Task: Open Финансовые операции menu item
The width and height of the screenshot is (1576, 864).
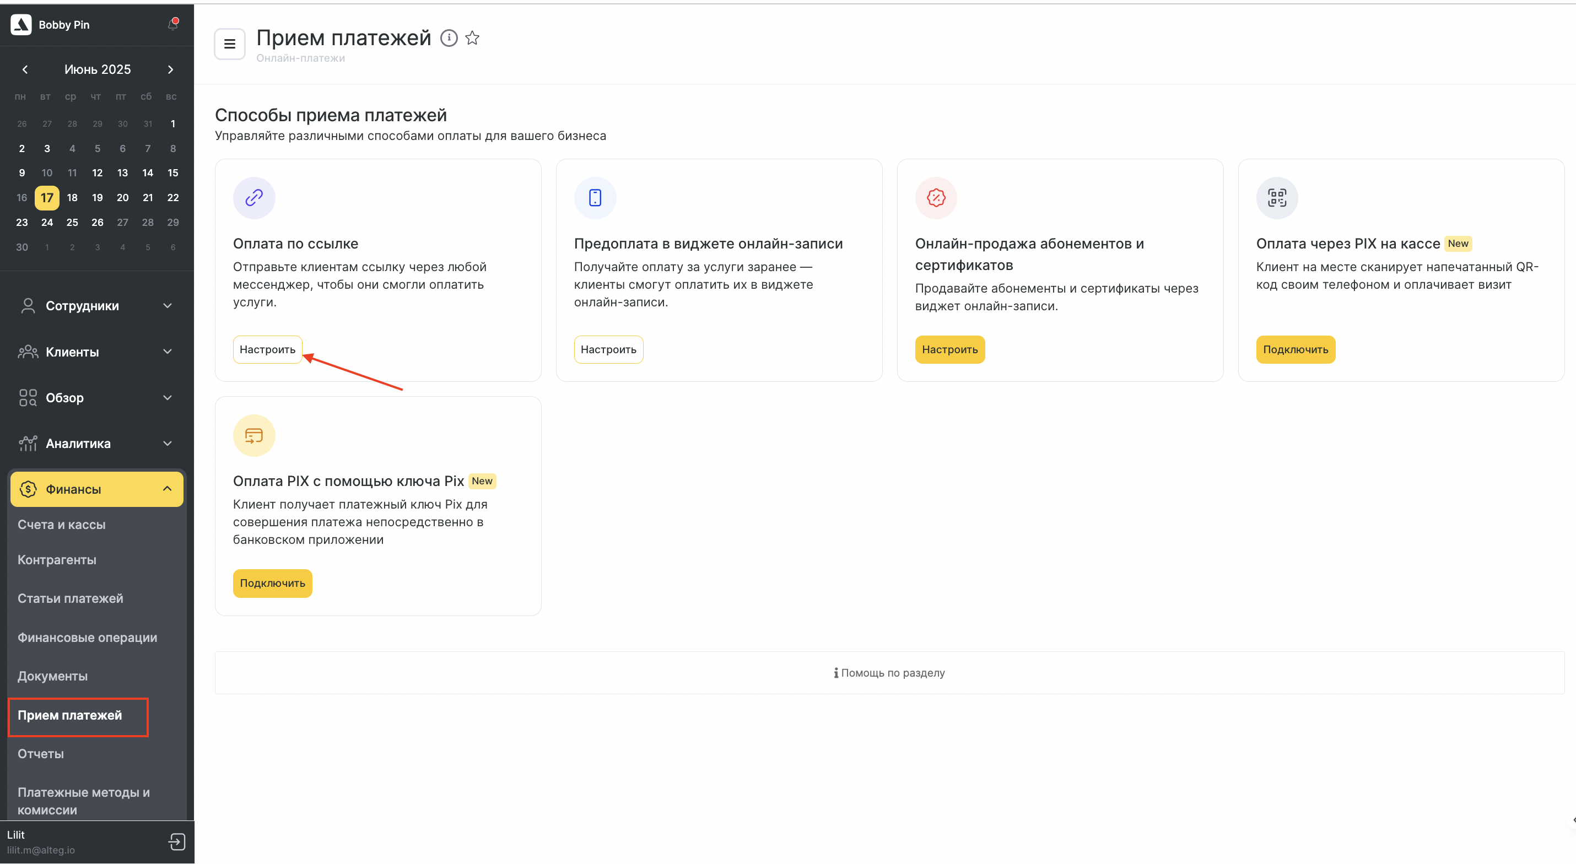Action: pyautogui.click(x=88, y=638)
